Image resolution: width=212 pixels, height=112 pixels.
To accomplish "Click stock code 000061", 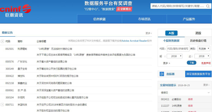I will [10, 90].
